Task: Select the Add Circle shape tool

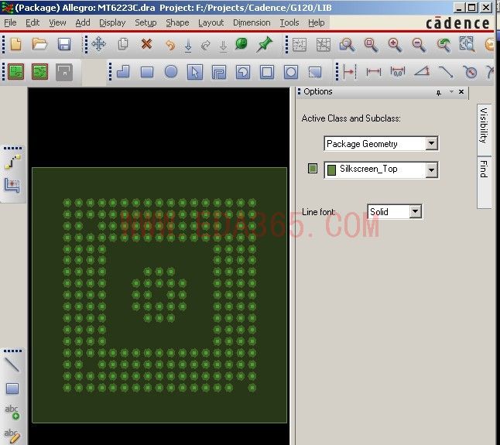Action: (x=171, y=72)
